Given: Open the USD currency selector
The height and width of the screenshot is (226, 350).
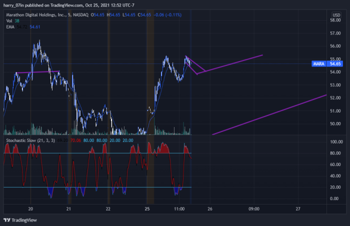Looking at the screenshot, I should point(336,15).
